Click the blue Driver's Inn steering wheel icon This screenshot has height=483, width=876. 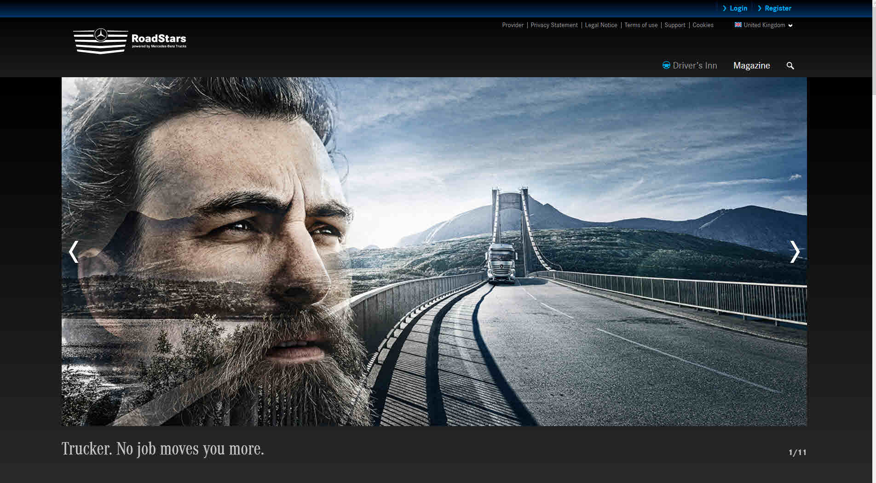(x=666, y=65)
